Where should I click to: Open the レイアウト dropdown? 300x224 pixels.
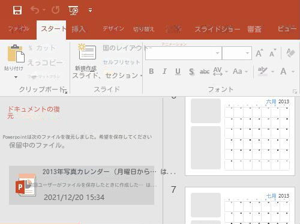pyautogui.click(x=127, y=48)
